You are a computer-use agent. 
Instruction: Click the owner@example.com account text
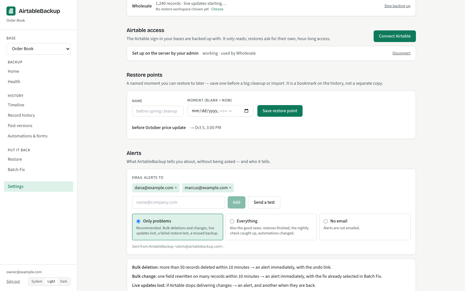(x=24, y=272)
